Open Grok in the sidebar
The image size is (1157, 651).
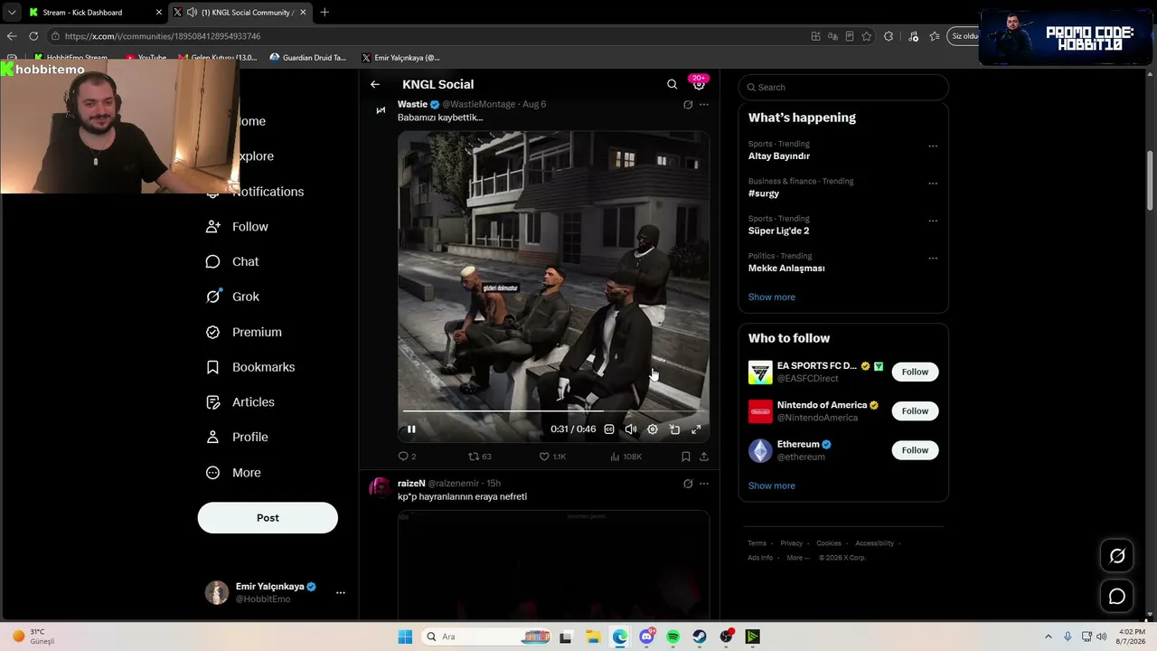point(233,297)
